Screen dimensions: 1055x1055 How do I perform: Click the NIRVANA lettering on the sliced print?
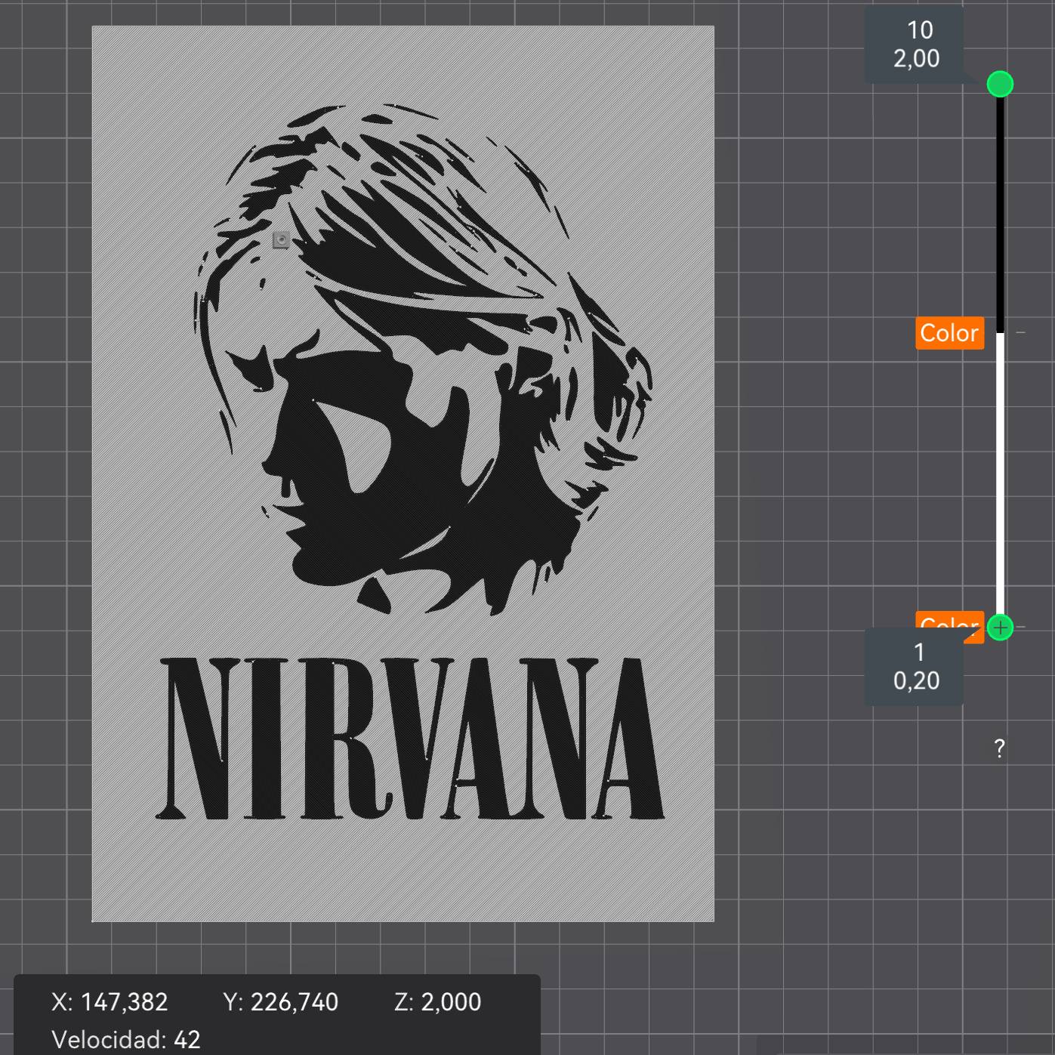pyautogui.click(x=410, y=739)
